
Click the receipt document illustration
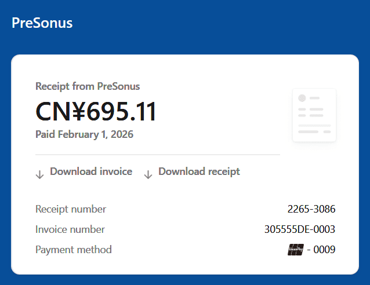(x=314, y=115)
